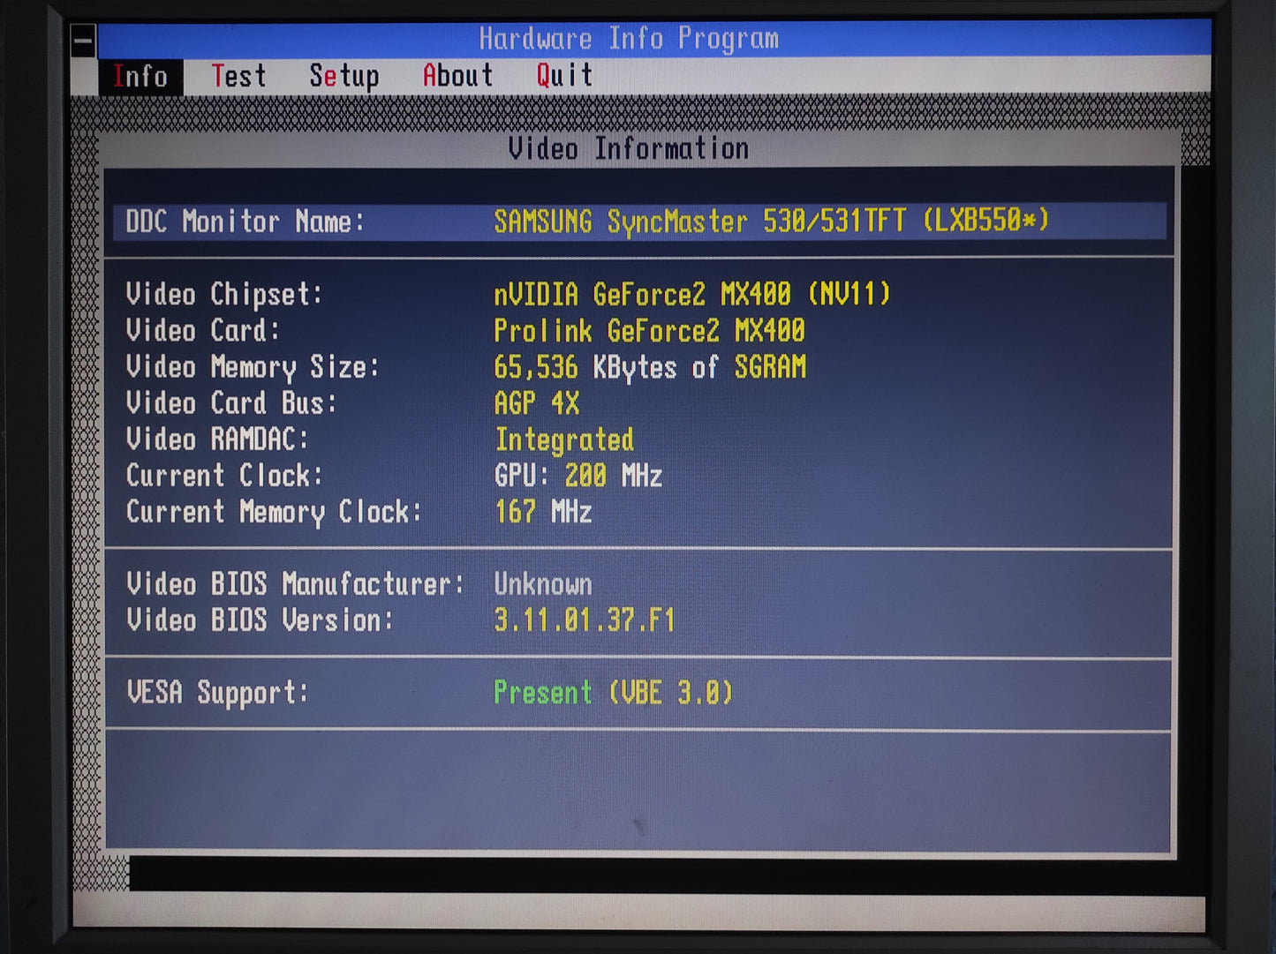
Task: Click the VESA Support Present value
Action: 614,694
